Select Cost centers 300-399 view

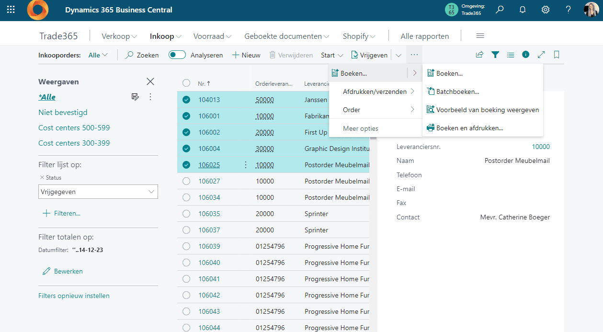(74, 143)
